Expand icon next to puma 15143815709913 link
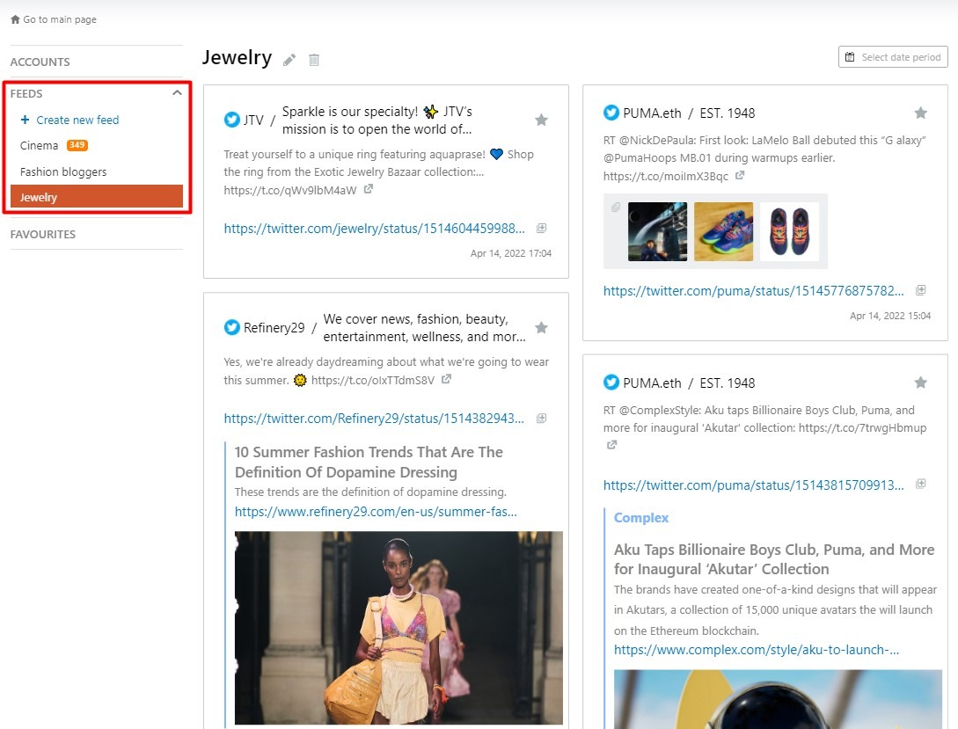Screen dimensions: 958x729 tap(921, 485)
